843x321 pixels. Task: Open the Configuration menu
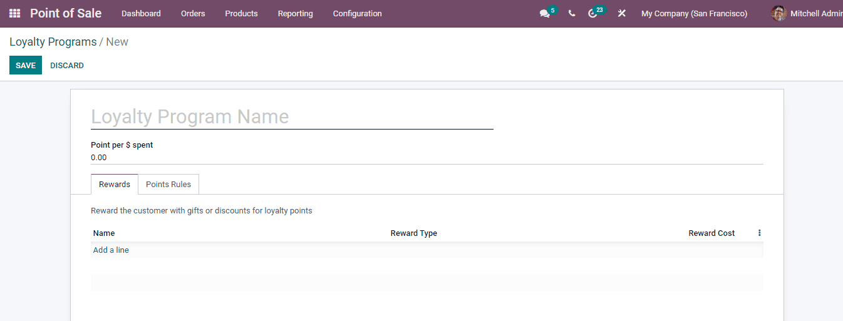357,13
